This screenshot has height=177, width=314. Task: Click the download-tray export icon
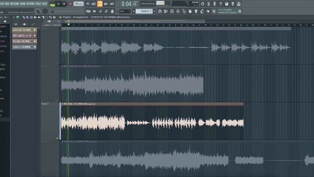coord(238,3)
